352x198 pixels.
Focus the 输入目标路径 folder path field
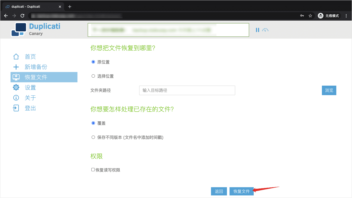click(187, 90)
